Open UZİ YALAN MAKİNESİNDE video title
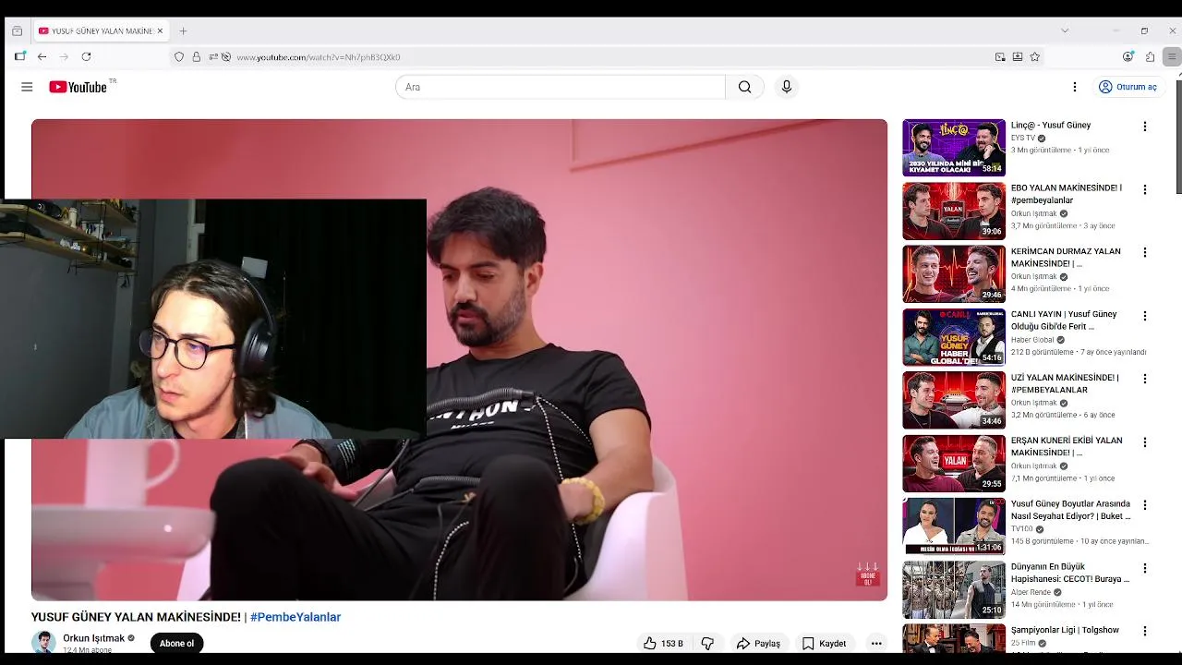 pos(1065,384)
